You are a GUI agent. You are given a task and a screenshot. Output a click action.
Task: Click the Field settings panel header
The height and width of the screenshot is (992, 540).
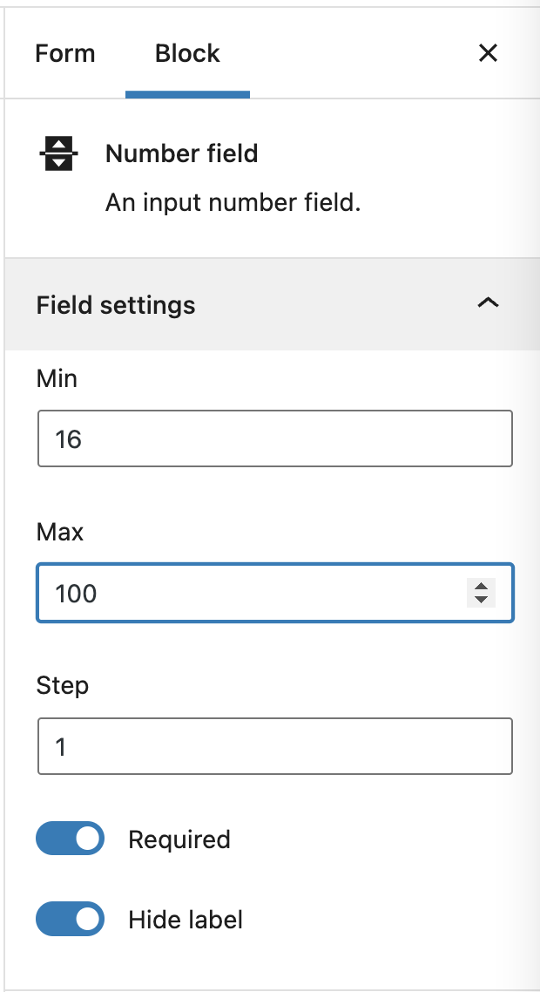click(x=270, y=304)
